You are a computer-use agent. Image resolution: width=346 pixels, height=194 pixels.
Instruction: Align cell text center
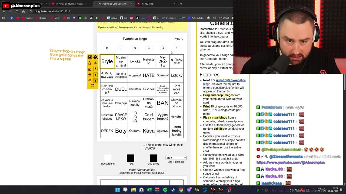click(89, 75)
